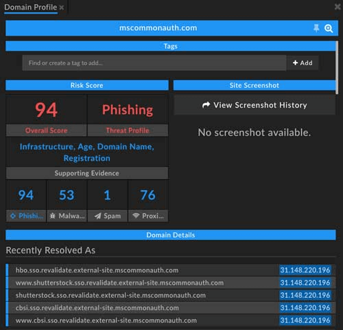Click the Infrastructure, Age, Domain Name, Registration link
Screen dimensions: 343x330
click(87, 152)
